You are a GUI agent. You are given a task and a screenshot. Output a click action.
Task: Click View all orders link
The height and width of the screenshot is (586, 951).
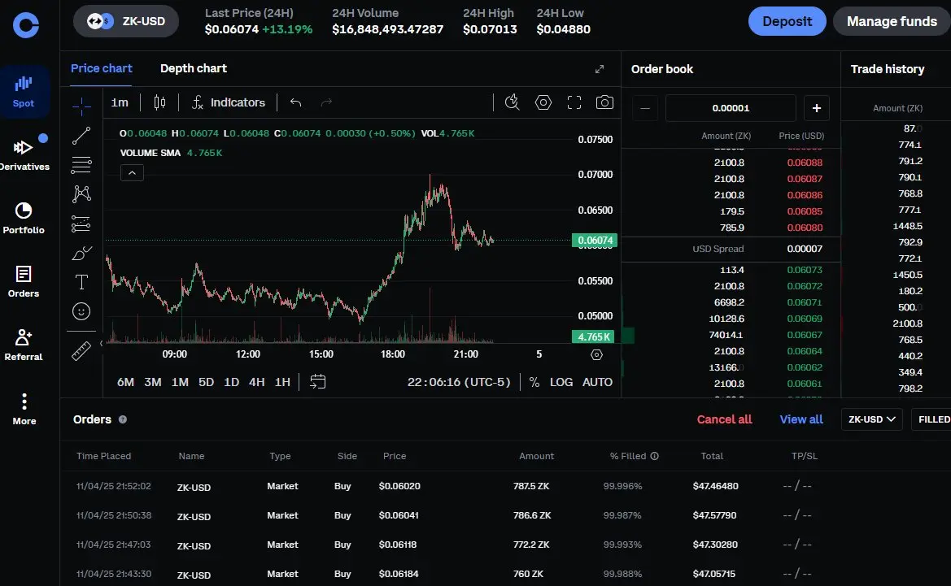click(x=801, y=419)
